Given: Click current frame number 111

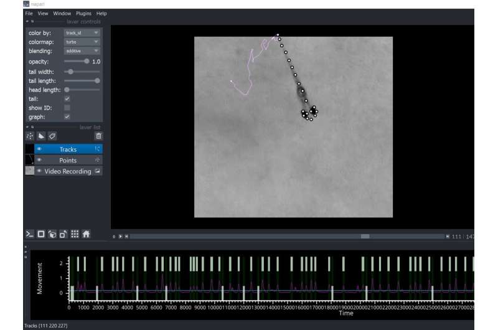Looking at the screenshot, I should click(x=456, y=237).
